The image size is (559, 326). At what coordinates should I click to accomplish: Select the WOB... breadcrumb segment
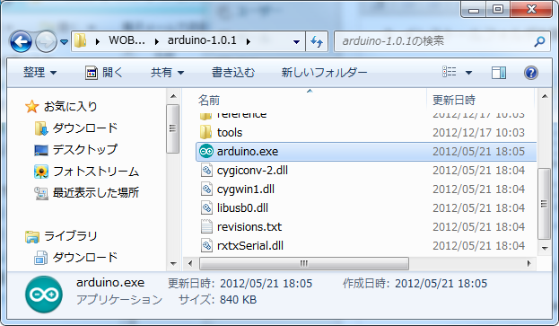point(127,40)
